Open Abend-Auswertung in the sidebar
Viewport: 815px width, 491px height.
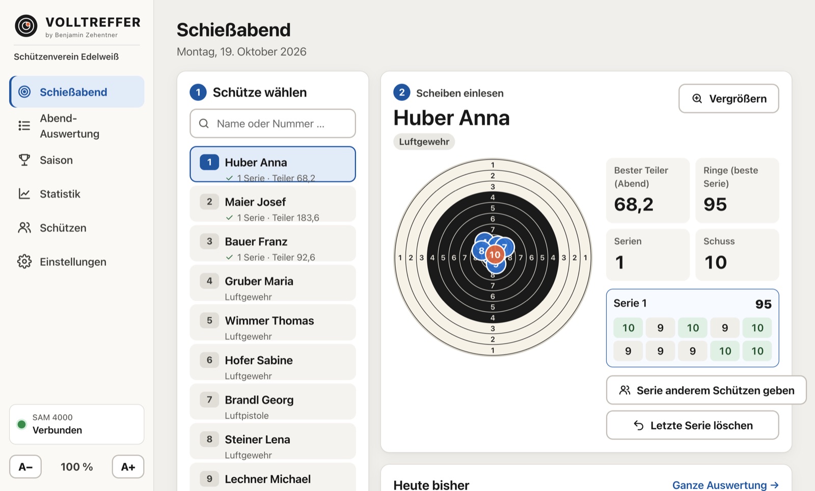click(x=77, y=126)
